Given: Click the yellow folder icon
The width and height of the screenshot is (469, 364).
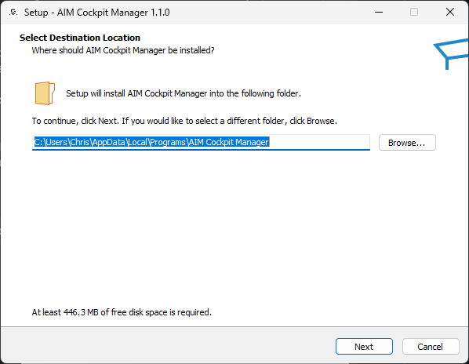Looking at the screenshot, I should click(45, 93).
